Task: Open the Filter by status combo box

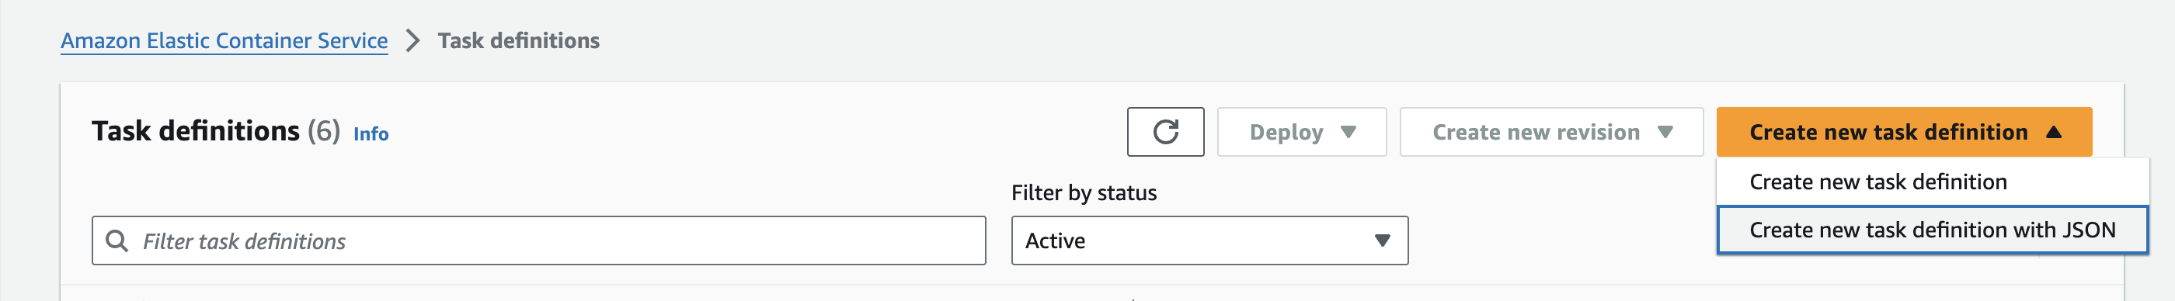Action: pyautogui.click(x=1209, y=240)
